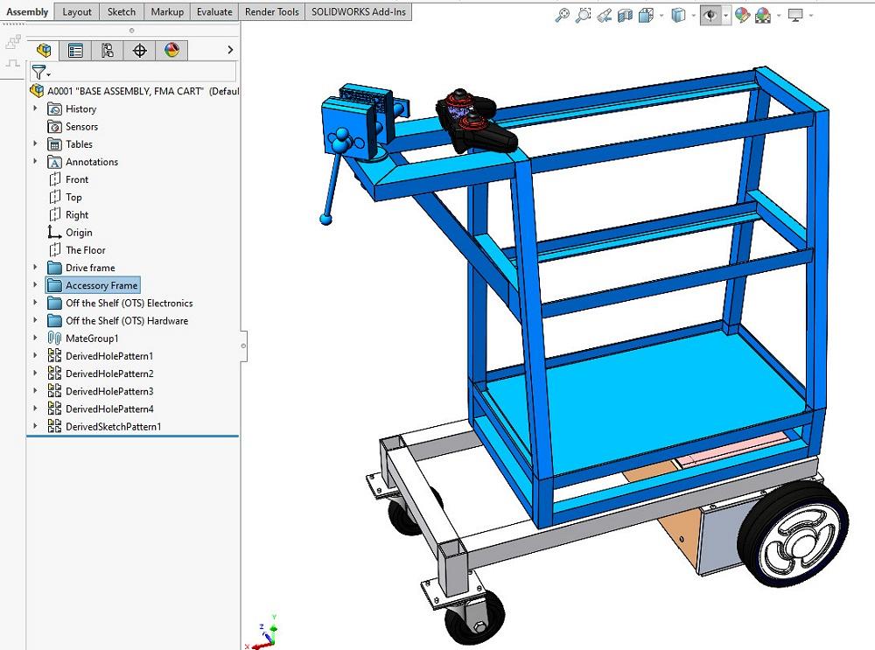Switch to the DisplayManager panel
The height and width of the screenshot is (650, 875).
tap(171, 50)
